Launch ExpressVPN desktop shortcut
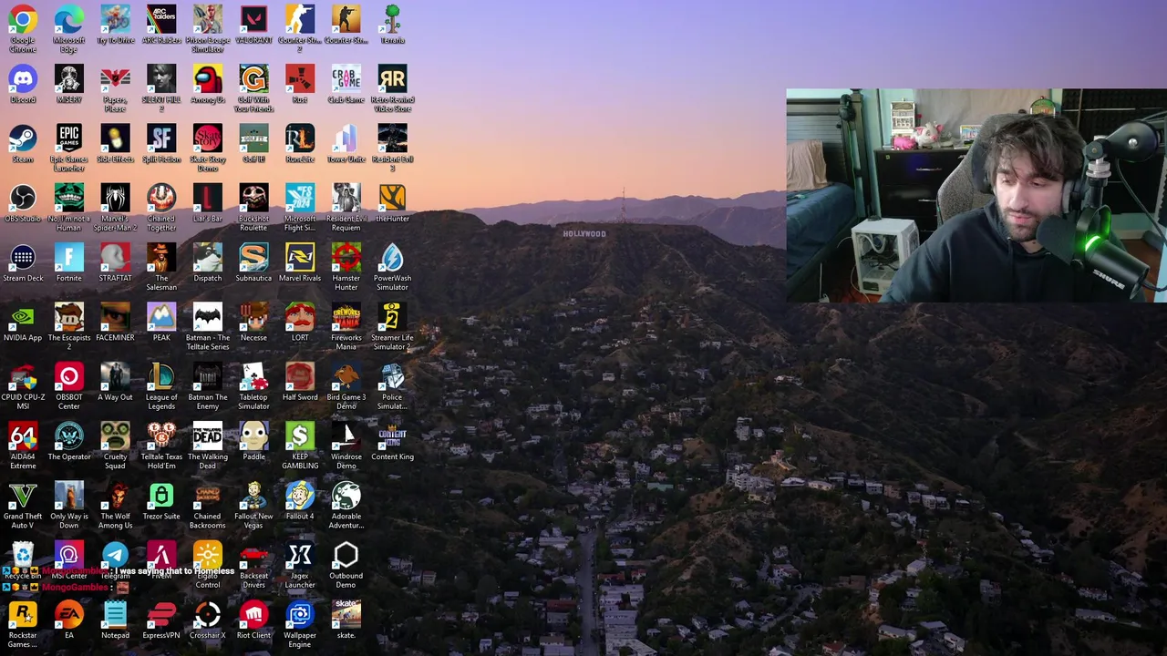Screen dimensions: 1167x656 [161, 614]
